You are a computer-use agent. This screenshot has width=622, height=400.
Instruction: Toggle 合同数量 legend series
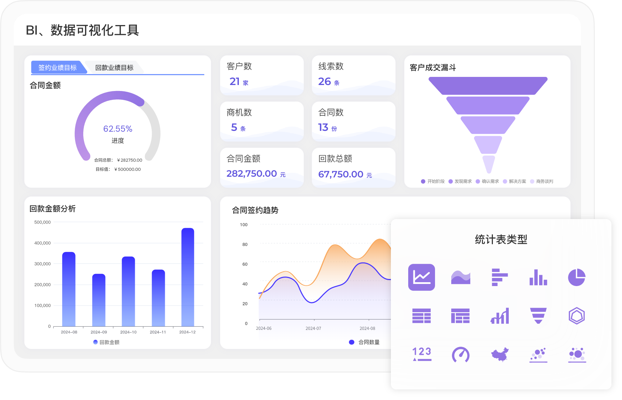[365, 342]
